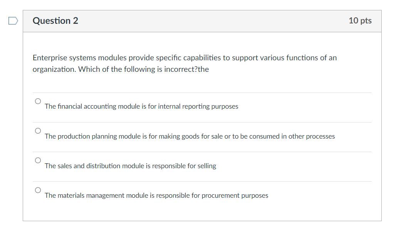This screenshot has width=411, height=235.
Task: Click the answer mentioning goods for sale
Action: coord(190,136)
